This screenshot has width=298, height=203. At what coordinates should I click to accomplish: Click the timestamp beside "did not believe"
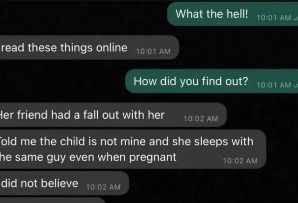(103, 187)
